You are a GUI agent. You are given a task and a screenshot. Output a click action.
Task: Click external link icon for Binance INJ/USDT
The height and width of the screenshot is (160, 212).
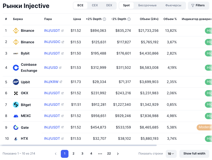(62, 31)
